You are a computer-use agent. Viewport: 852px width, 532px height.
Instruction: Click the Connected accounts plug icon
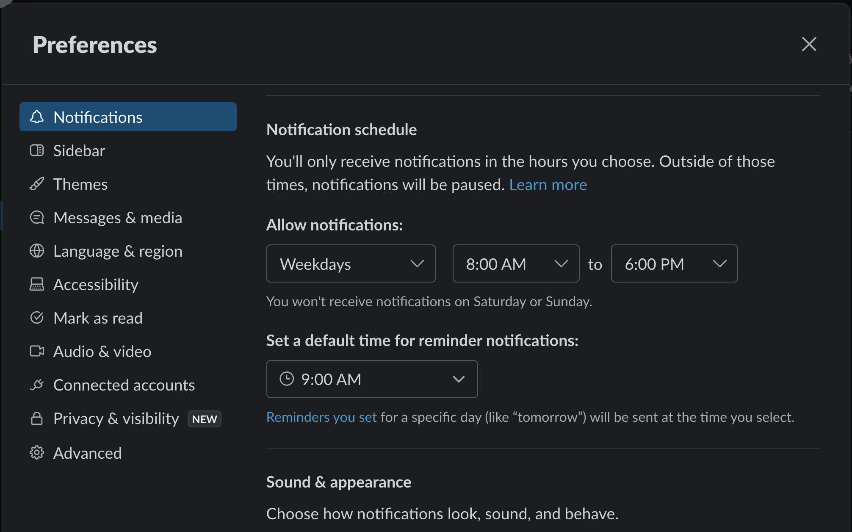coord(37,385)
